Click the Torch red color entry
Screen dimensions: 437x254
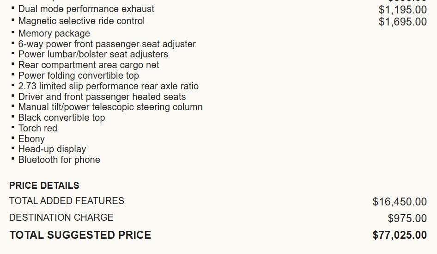coord(38,128)
